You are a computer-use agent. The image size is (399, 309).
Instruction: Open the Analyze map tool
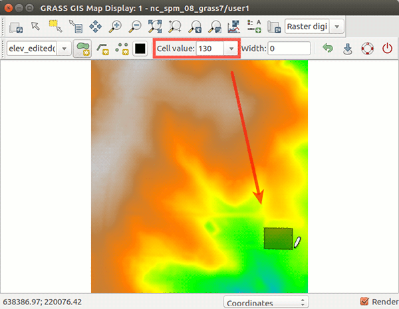(234, 27)
